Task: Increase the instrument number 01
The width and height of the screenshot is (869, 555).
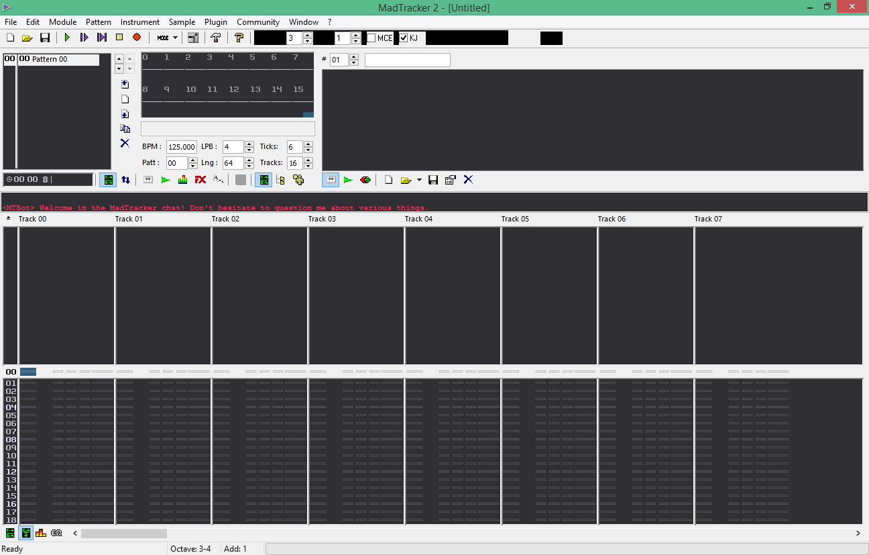Action: [x=354, y=57]
